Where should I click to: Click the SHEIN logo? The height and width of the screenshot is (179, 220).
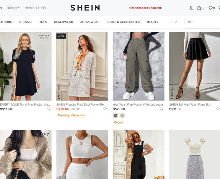pyautogui.click(x=85, y=8)
